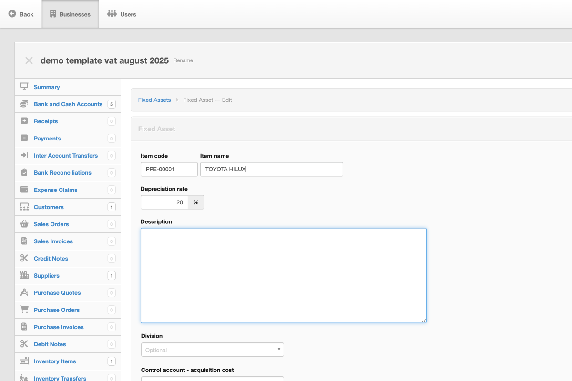The image size is (572, 381).
Task: Click the Sales Orders basket icon
Action: (24, 224)
